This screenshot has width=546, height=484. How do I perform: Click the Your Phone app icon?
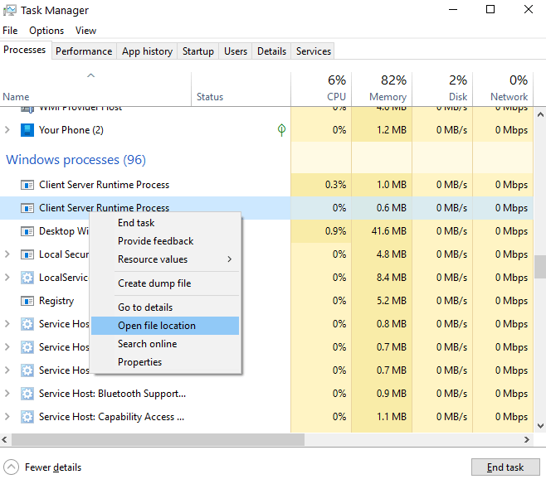pyautogui.click(x=27, y=130)
